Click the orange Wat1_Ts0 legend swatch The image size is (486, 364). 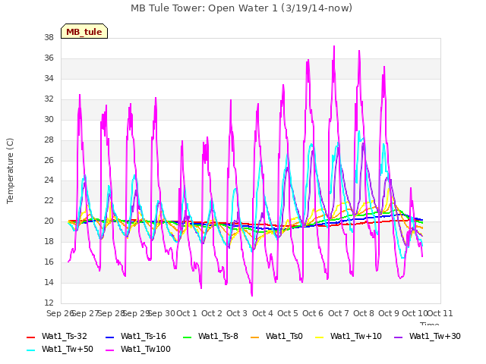[x=255, y=337]
